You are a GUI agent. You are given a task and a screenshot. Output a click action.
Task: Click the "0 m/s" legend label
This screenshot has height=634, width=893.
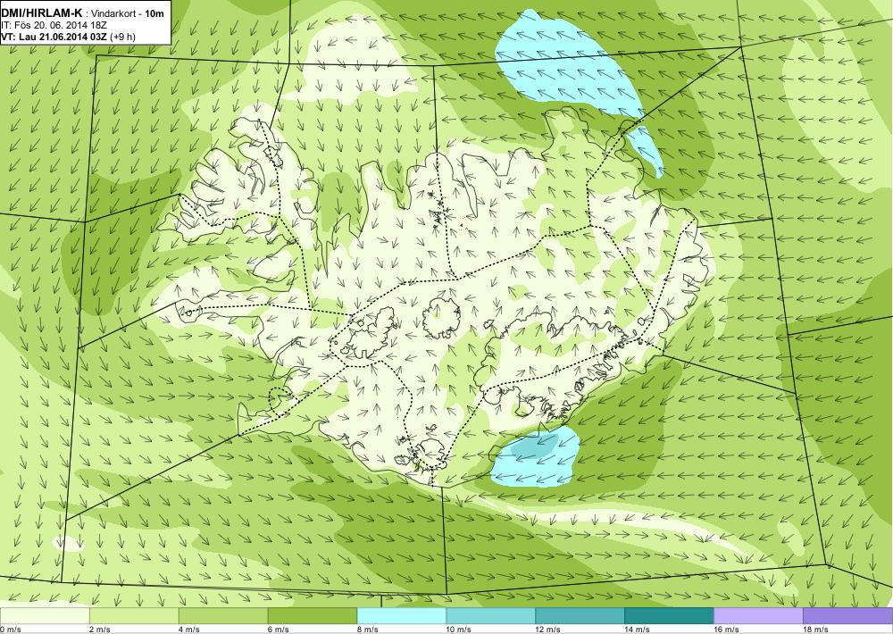(11, 630)
